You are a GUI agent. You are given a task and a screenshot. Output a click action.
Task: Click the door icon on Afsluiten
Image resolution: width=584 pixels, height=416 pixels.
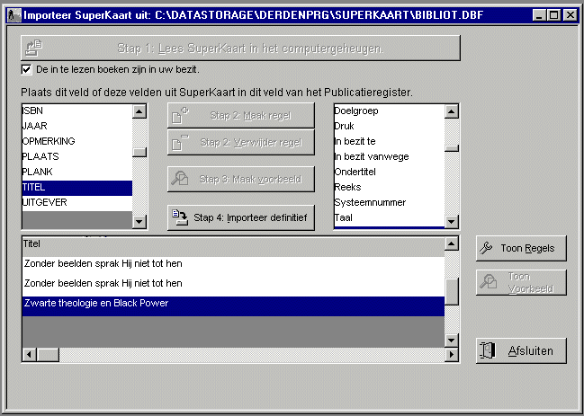coord(488,350)
